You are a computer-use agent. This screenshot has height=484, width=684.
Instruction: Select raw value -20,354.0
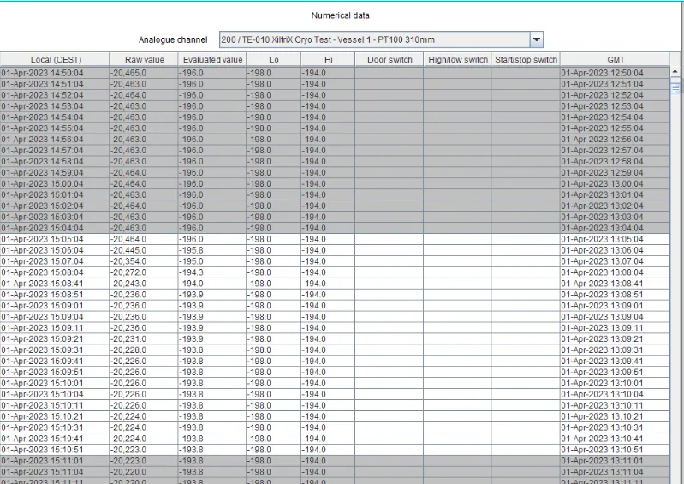[128, 261]
